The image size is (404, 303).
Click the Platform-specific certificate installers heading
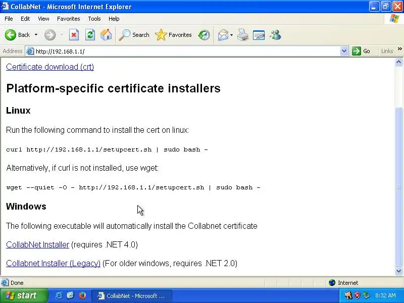(x=113, y=88)
